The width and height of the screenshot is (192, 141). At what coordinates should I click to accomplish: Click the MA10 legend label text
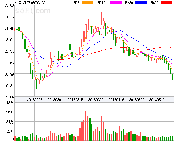(101, 3)
